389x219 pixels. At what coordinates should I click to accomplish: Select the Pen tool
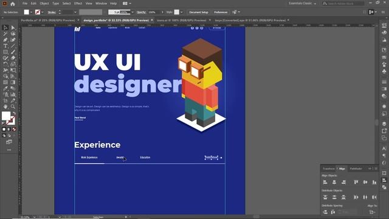5,40
